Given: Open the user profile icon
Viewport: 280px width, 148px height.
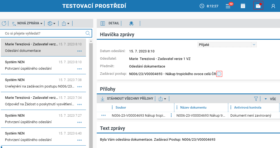Looking at the screenshot, I should point(273,6).
